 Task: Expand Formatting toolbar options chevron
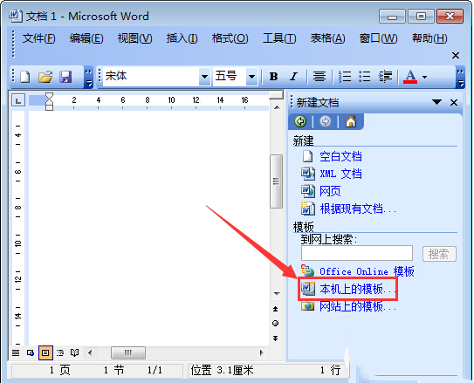(460, 77)
